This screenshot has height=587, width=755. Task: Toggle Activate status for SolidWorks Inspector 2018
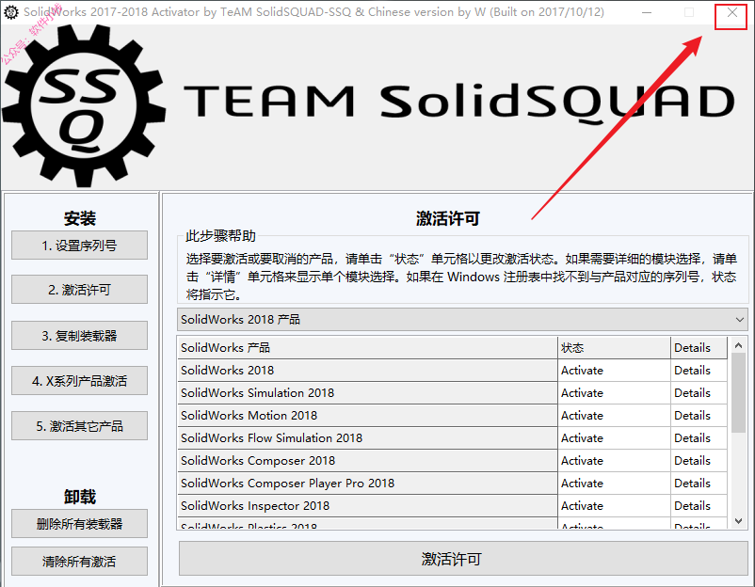tap(614, 506)
